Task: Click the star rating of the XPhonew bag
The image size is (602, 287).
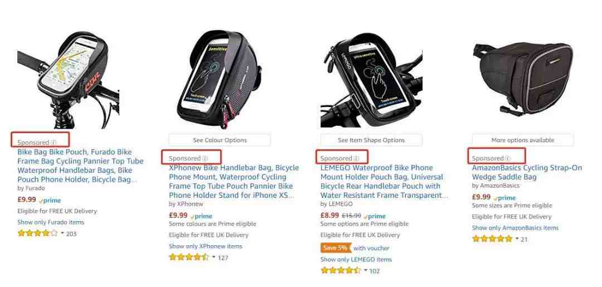Action: (190, 257)
